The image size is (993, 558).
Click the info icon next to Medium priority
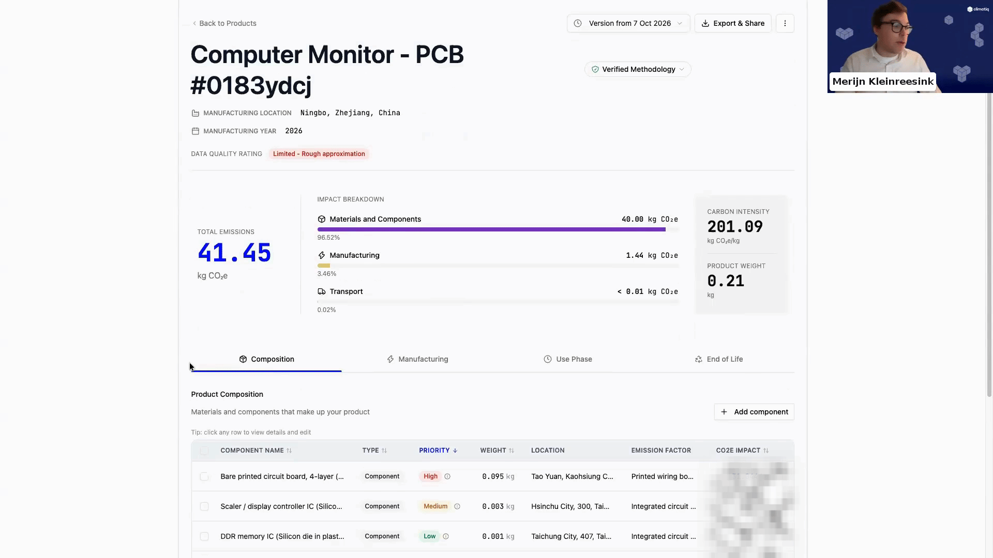click(457, 506)
